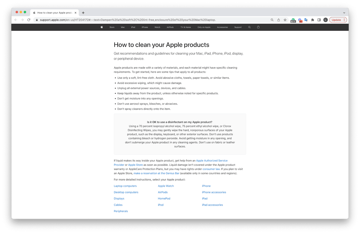Open the page share icon in the address bar
This screenshot has height=234, width=360.
coord(278,20)
